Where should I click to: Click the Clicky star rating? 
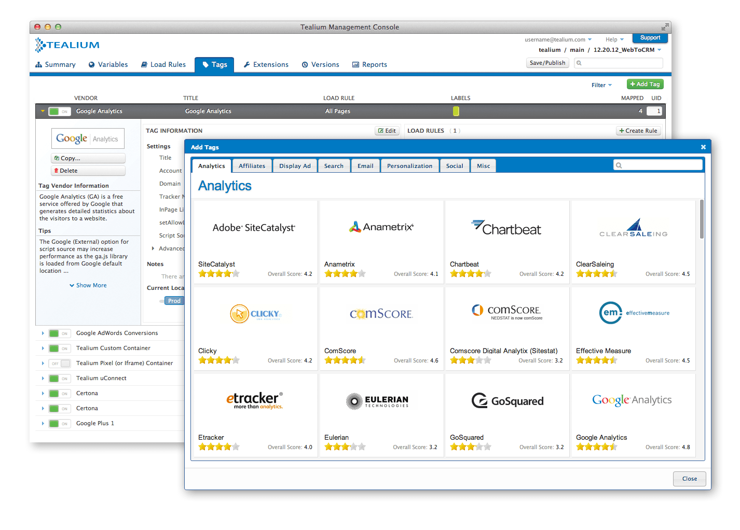[219, 360]
